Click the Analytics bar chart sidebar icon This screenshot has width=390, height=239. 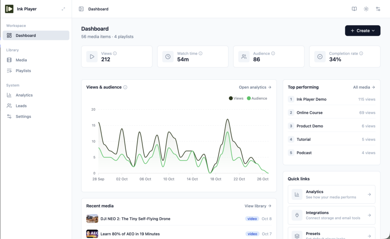pos(9,95)
